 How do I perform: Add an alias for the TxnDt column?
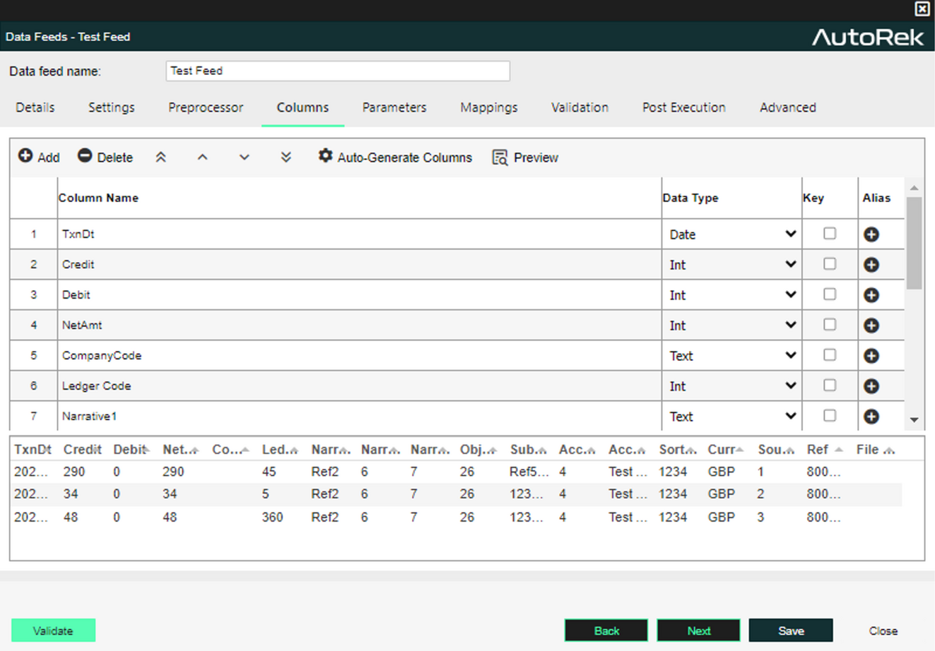click(x=871, y=234)
